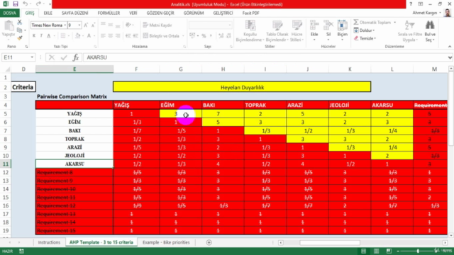This screenshot has width=454, height=255.
Task: Switch to the SAYFA DÜZENİ tab
Action: (74, 13)
